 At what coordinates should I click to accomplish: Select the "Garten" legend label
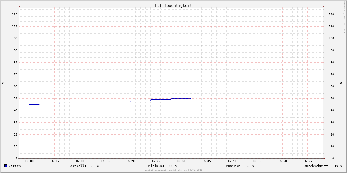[x=15, y=166]
